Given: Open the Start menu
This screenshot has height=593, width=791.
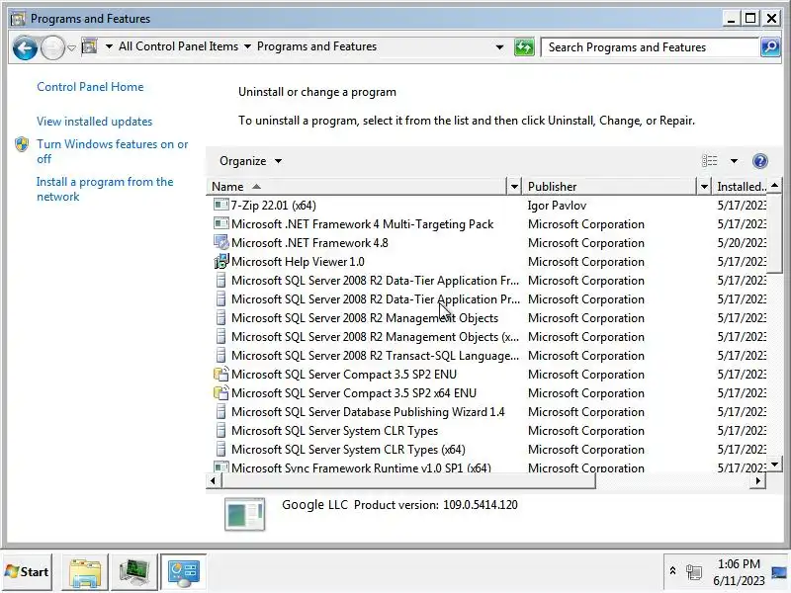Looking at the screenshot, I should click(28, 572).
